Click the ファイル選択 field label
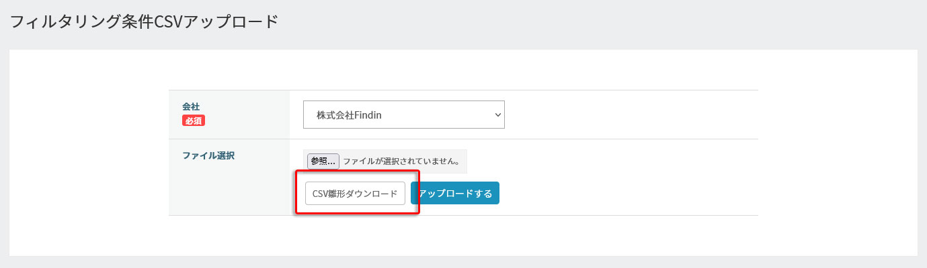927x268 pixels. (x=208, y=155)
